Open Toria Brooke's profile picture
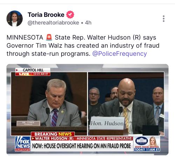 15,19
